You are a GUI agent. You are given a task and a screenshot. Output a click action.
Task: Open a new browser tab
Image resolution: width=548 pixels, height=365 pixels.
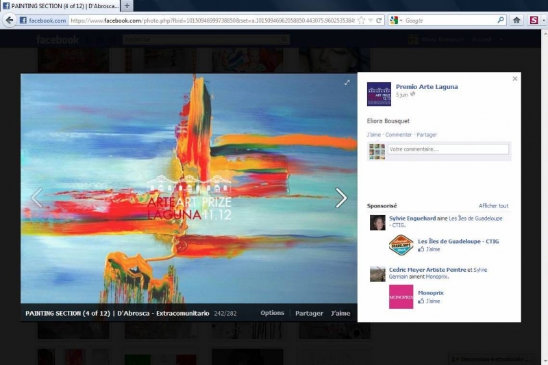[x=127, y=5]
